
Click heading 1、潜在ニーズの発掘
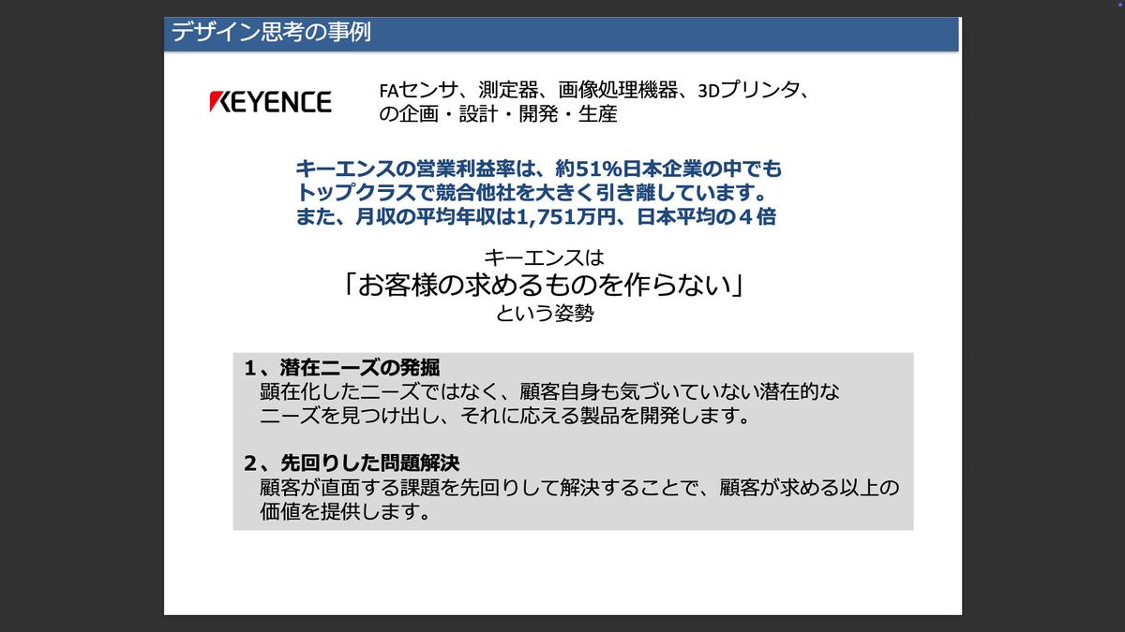341,368
